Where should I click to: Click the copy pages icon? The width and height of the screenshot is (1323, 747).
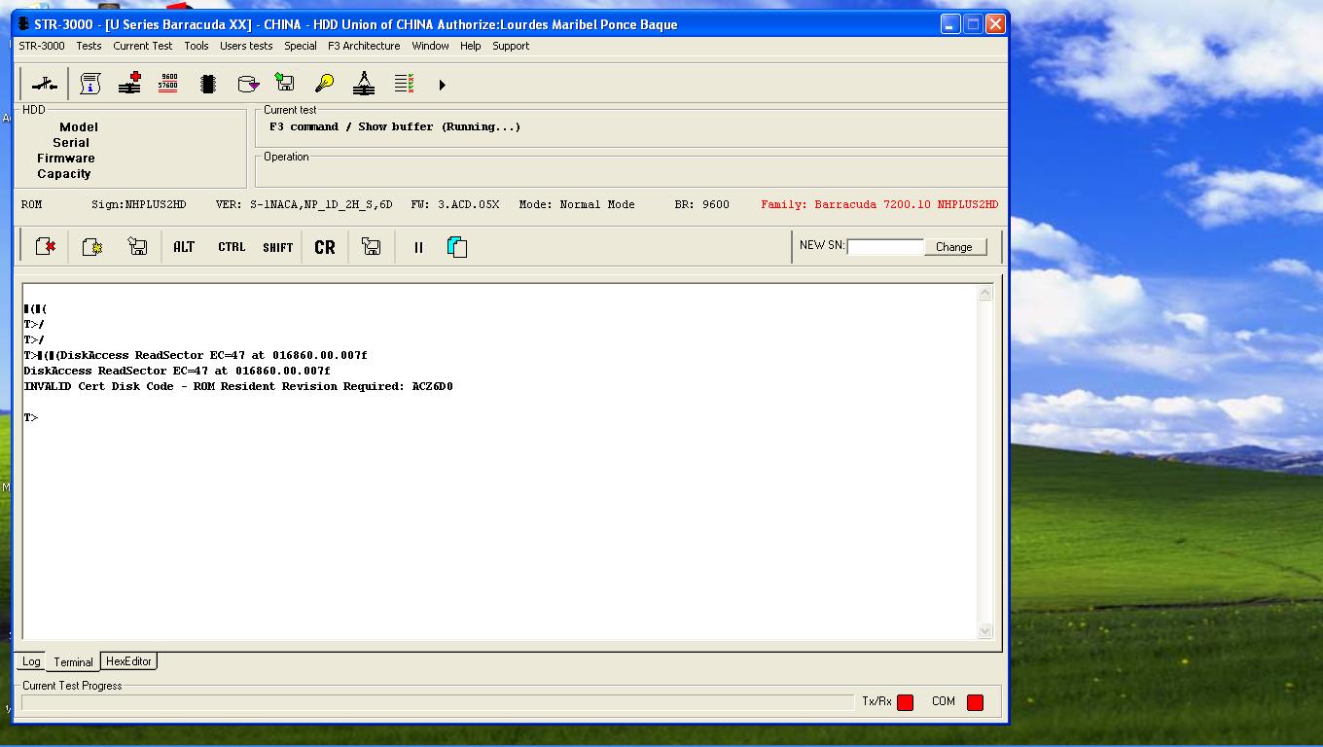[457, 247]
